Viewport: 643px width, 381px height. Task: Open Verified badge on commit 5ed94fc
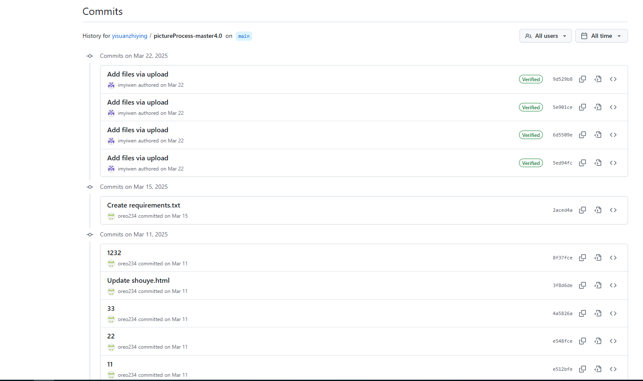pos(531,163)
